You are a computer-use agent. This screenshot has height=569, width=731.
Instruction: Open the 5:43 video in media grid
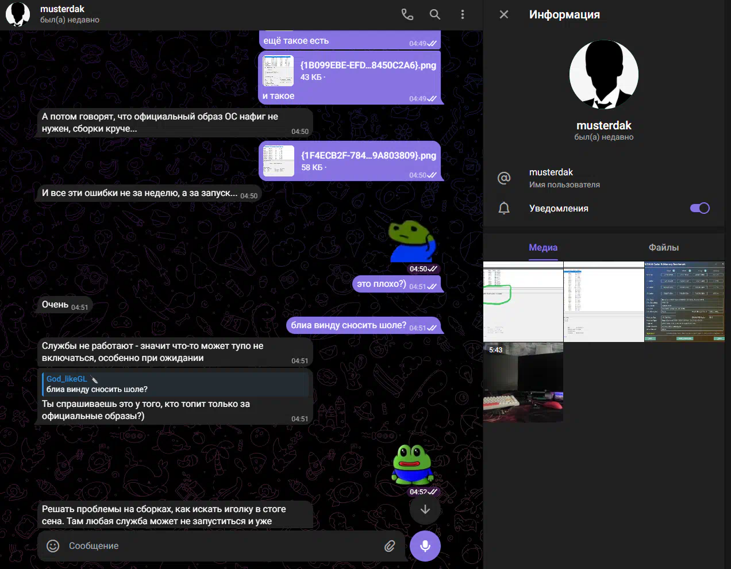pyautogui.click(x=523, y=382)
